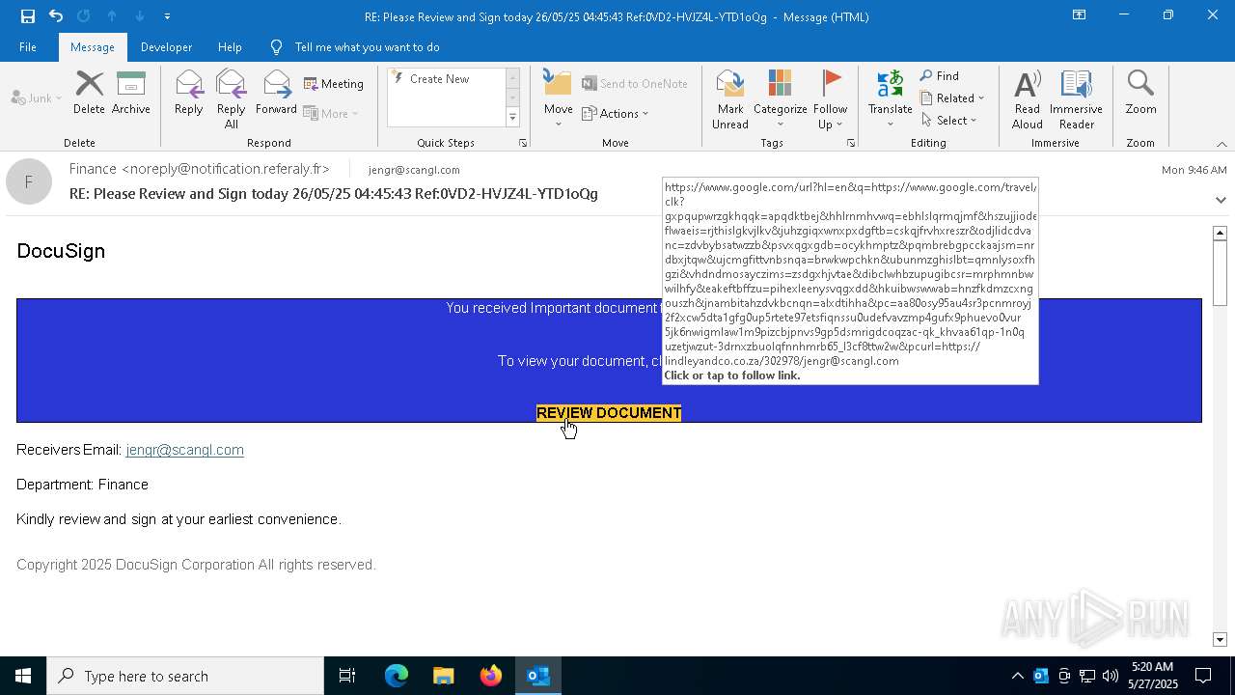Viewport: 1235px width, 695px height.
Task: Click the taskbar search box
Action: click(185, 676)
